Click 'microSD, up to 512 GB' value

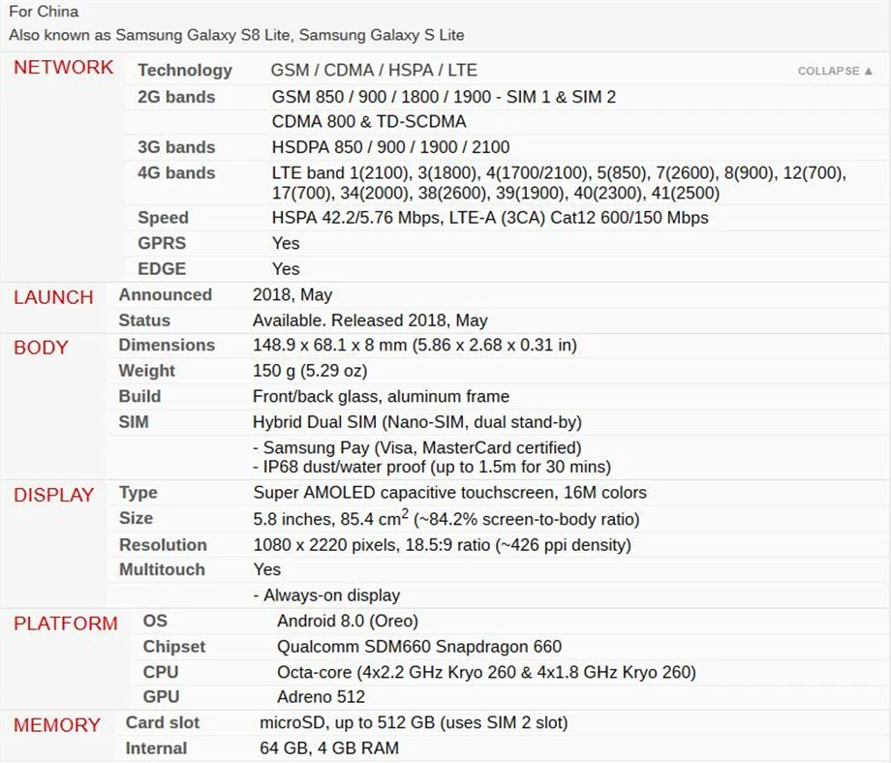click(x=414, y=722)
